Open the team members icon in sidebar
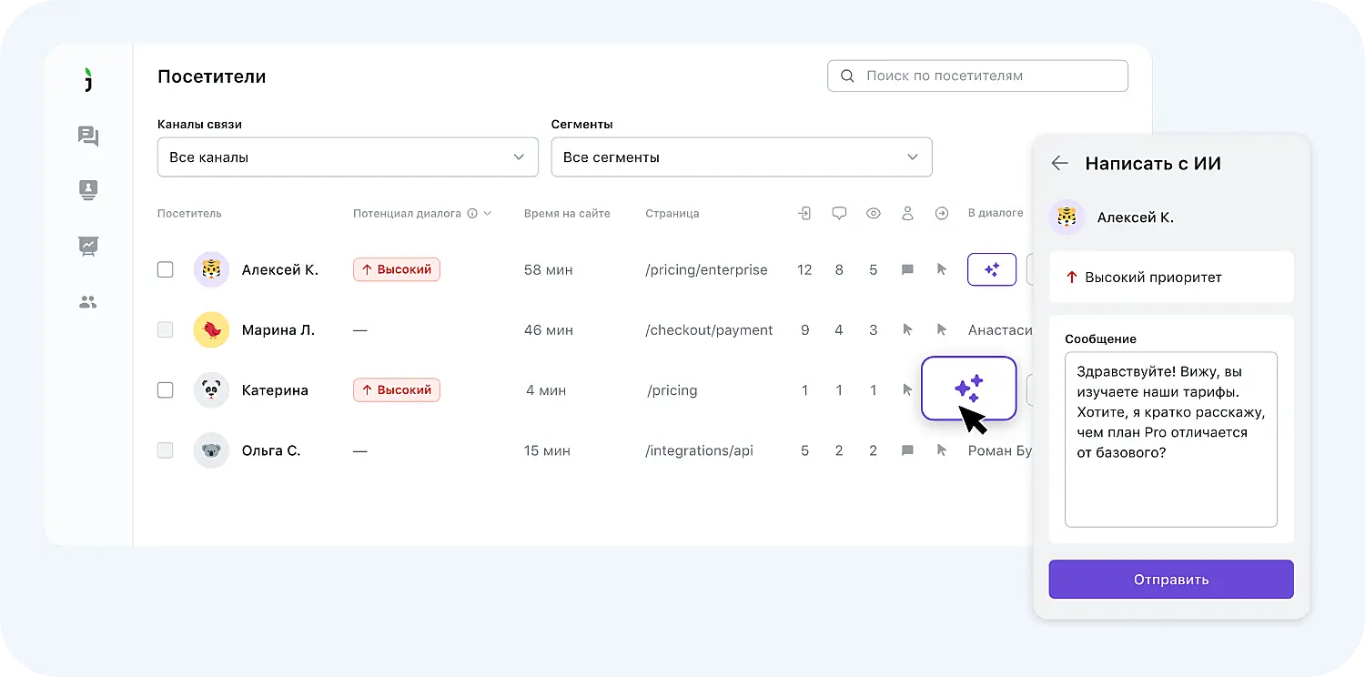1365x677 pixels. pos(88,302)
